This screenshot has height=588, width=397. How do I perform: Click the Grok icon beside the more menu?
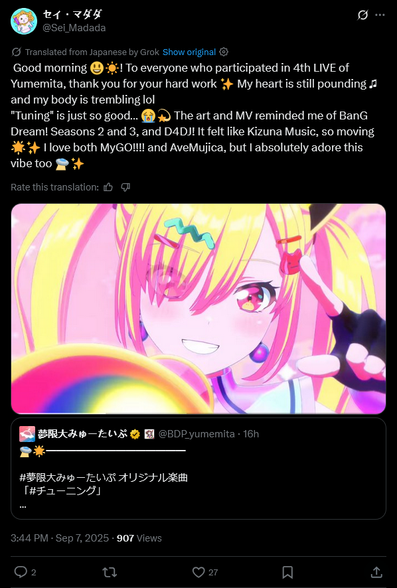(x=362, y=15)
